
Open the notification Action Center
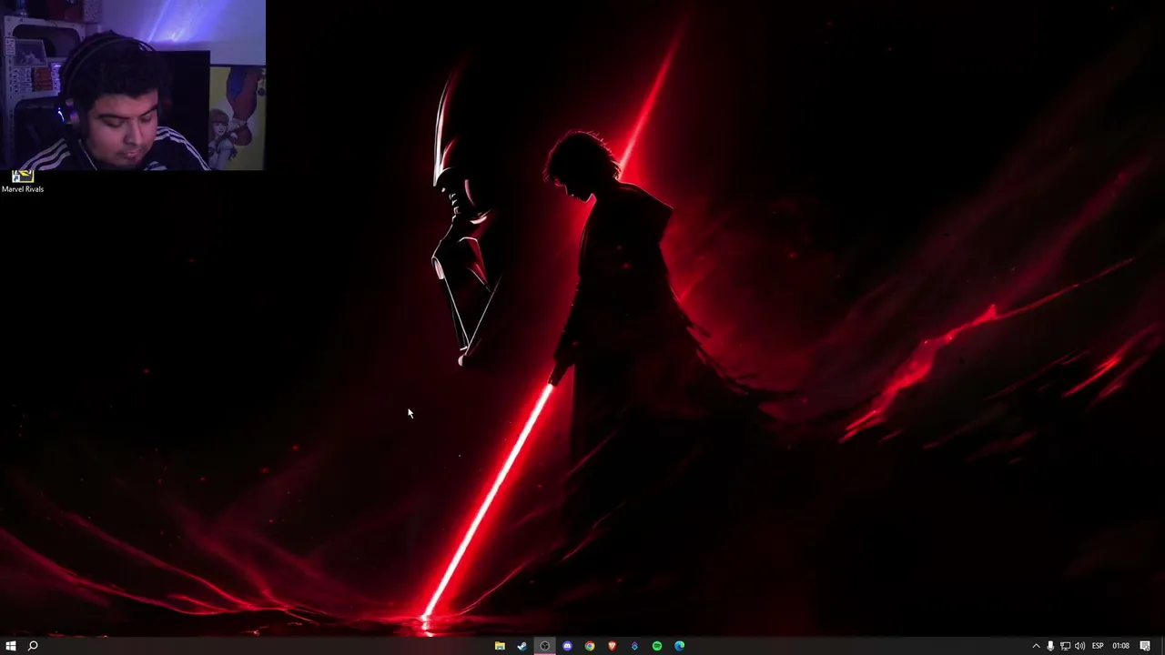1145,646
